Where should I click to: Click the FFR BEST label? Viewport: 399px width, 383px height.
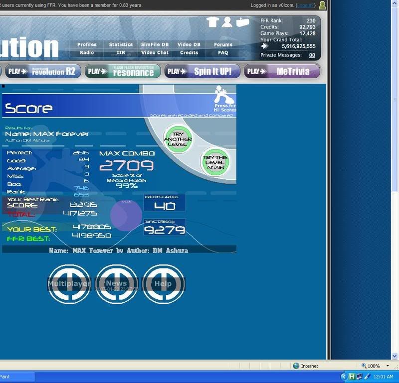pyautogui.click(x=28, y=239)
